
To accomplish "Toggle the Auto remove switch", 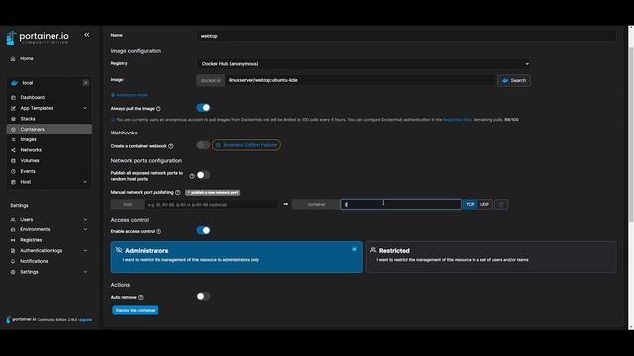I will 203,297.
